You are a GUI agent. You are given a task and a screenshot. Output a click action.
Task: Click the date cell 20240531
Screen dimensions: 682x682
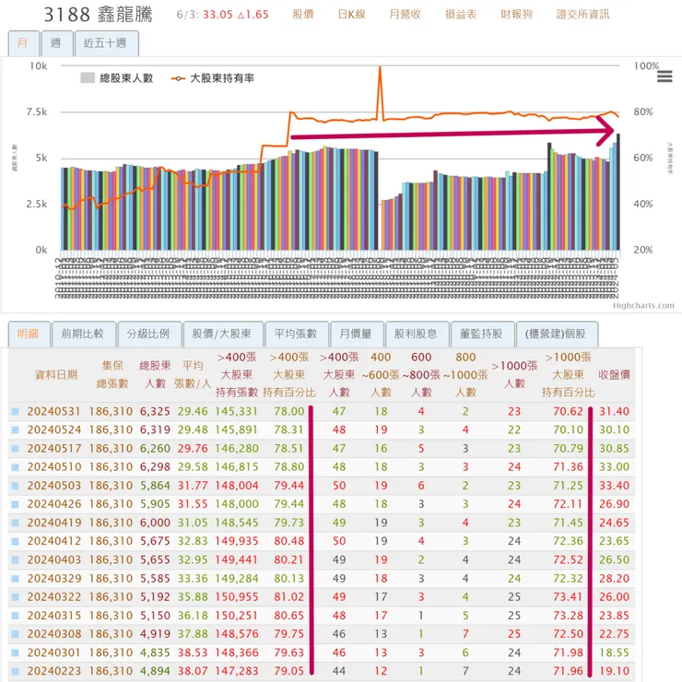coord(54,411)
